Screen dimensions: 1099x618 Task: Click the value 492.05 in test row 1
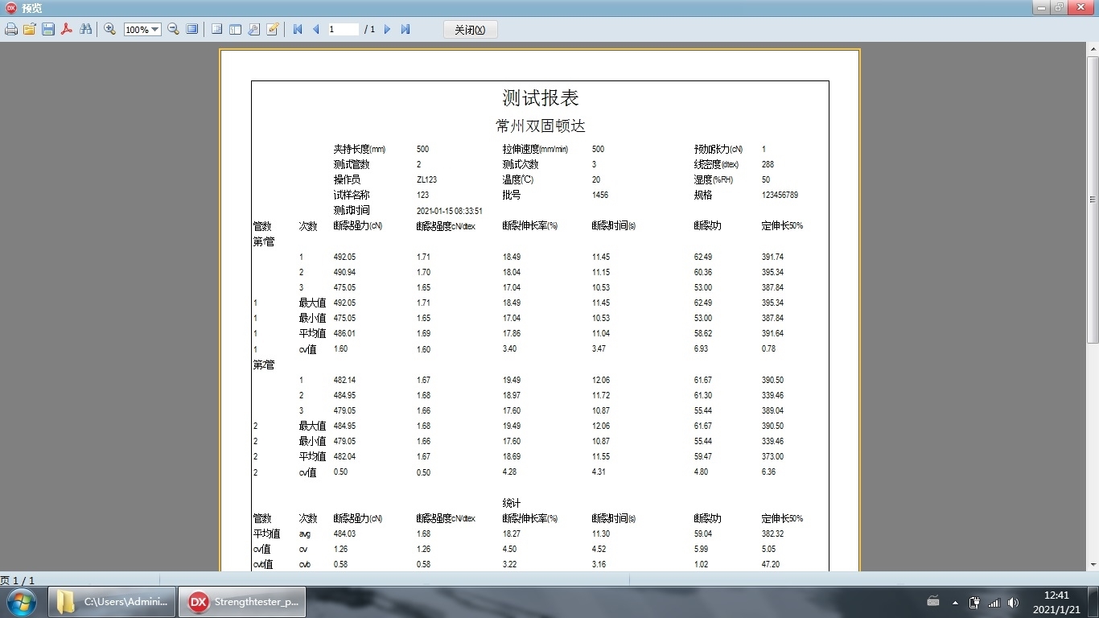[x=344, y=257]
